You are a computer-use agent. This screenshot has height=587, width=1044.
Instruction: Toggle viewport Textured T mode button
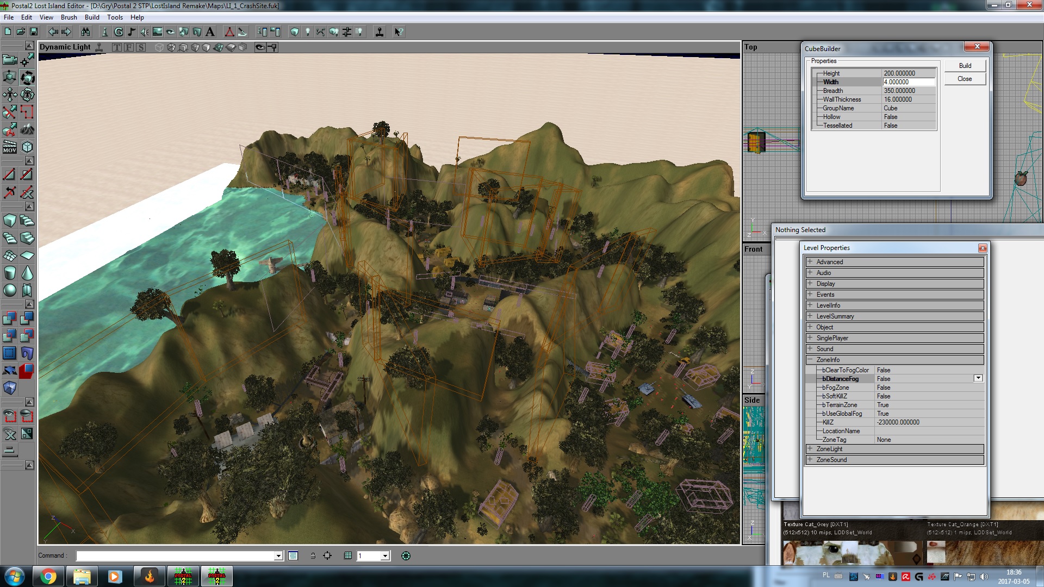pyautogui.click(x=117, y=47)
